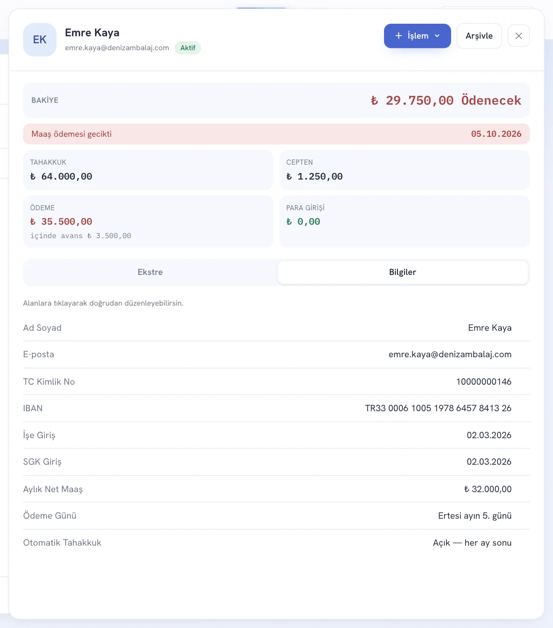Change the SGK Giriş date value
This screenshot has width=553, height=628.
(x=489, y=462)
